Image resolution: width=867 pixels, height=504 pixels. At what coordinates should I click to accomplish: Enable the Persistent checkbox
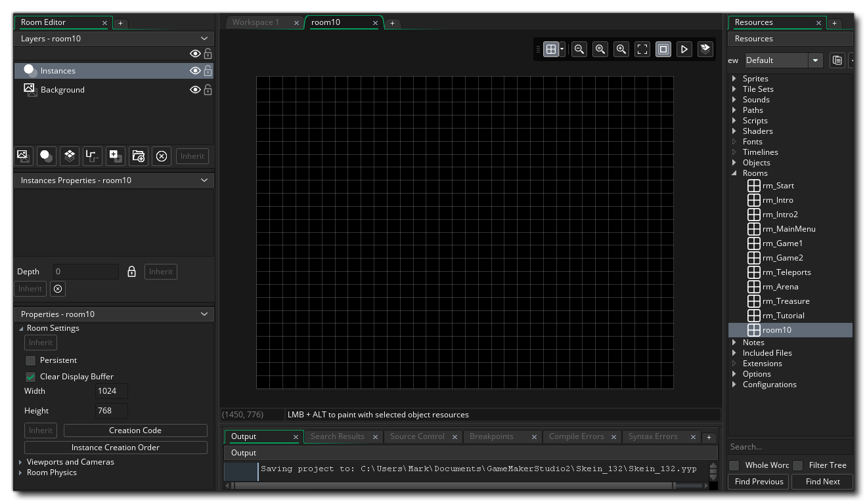click(x=30, y=360)
